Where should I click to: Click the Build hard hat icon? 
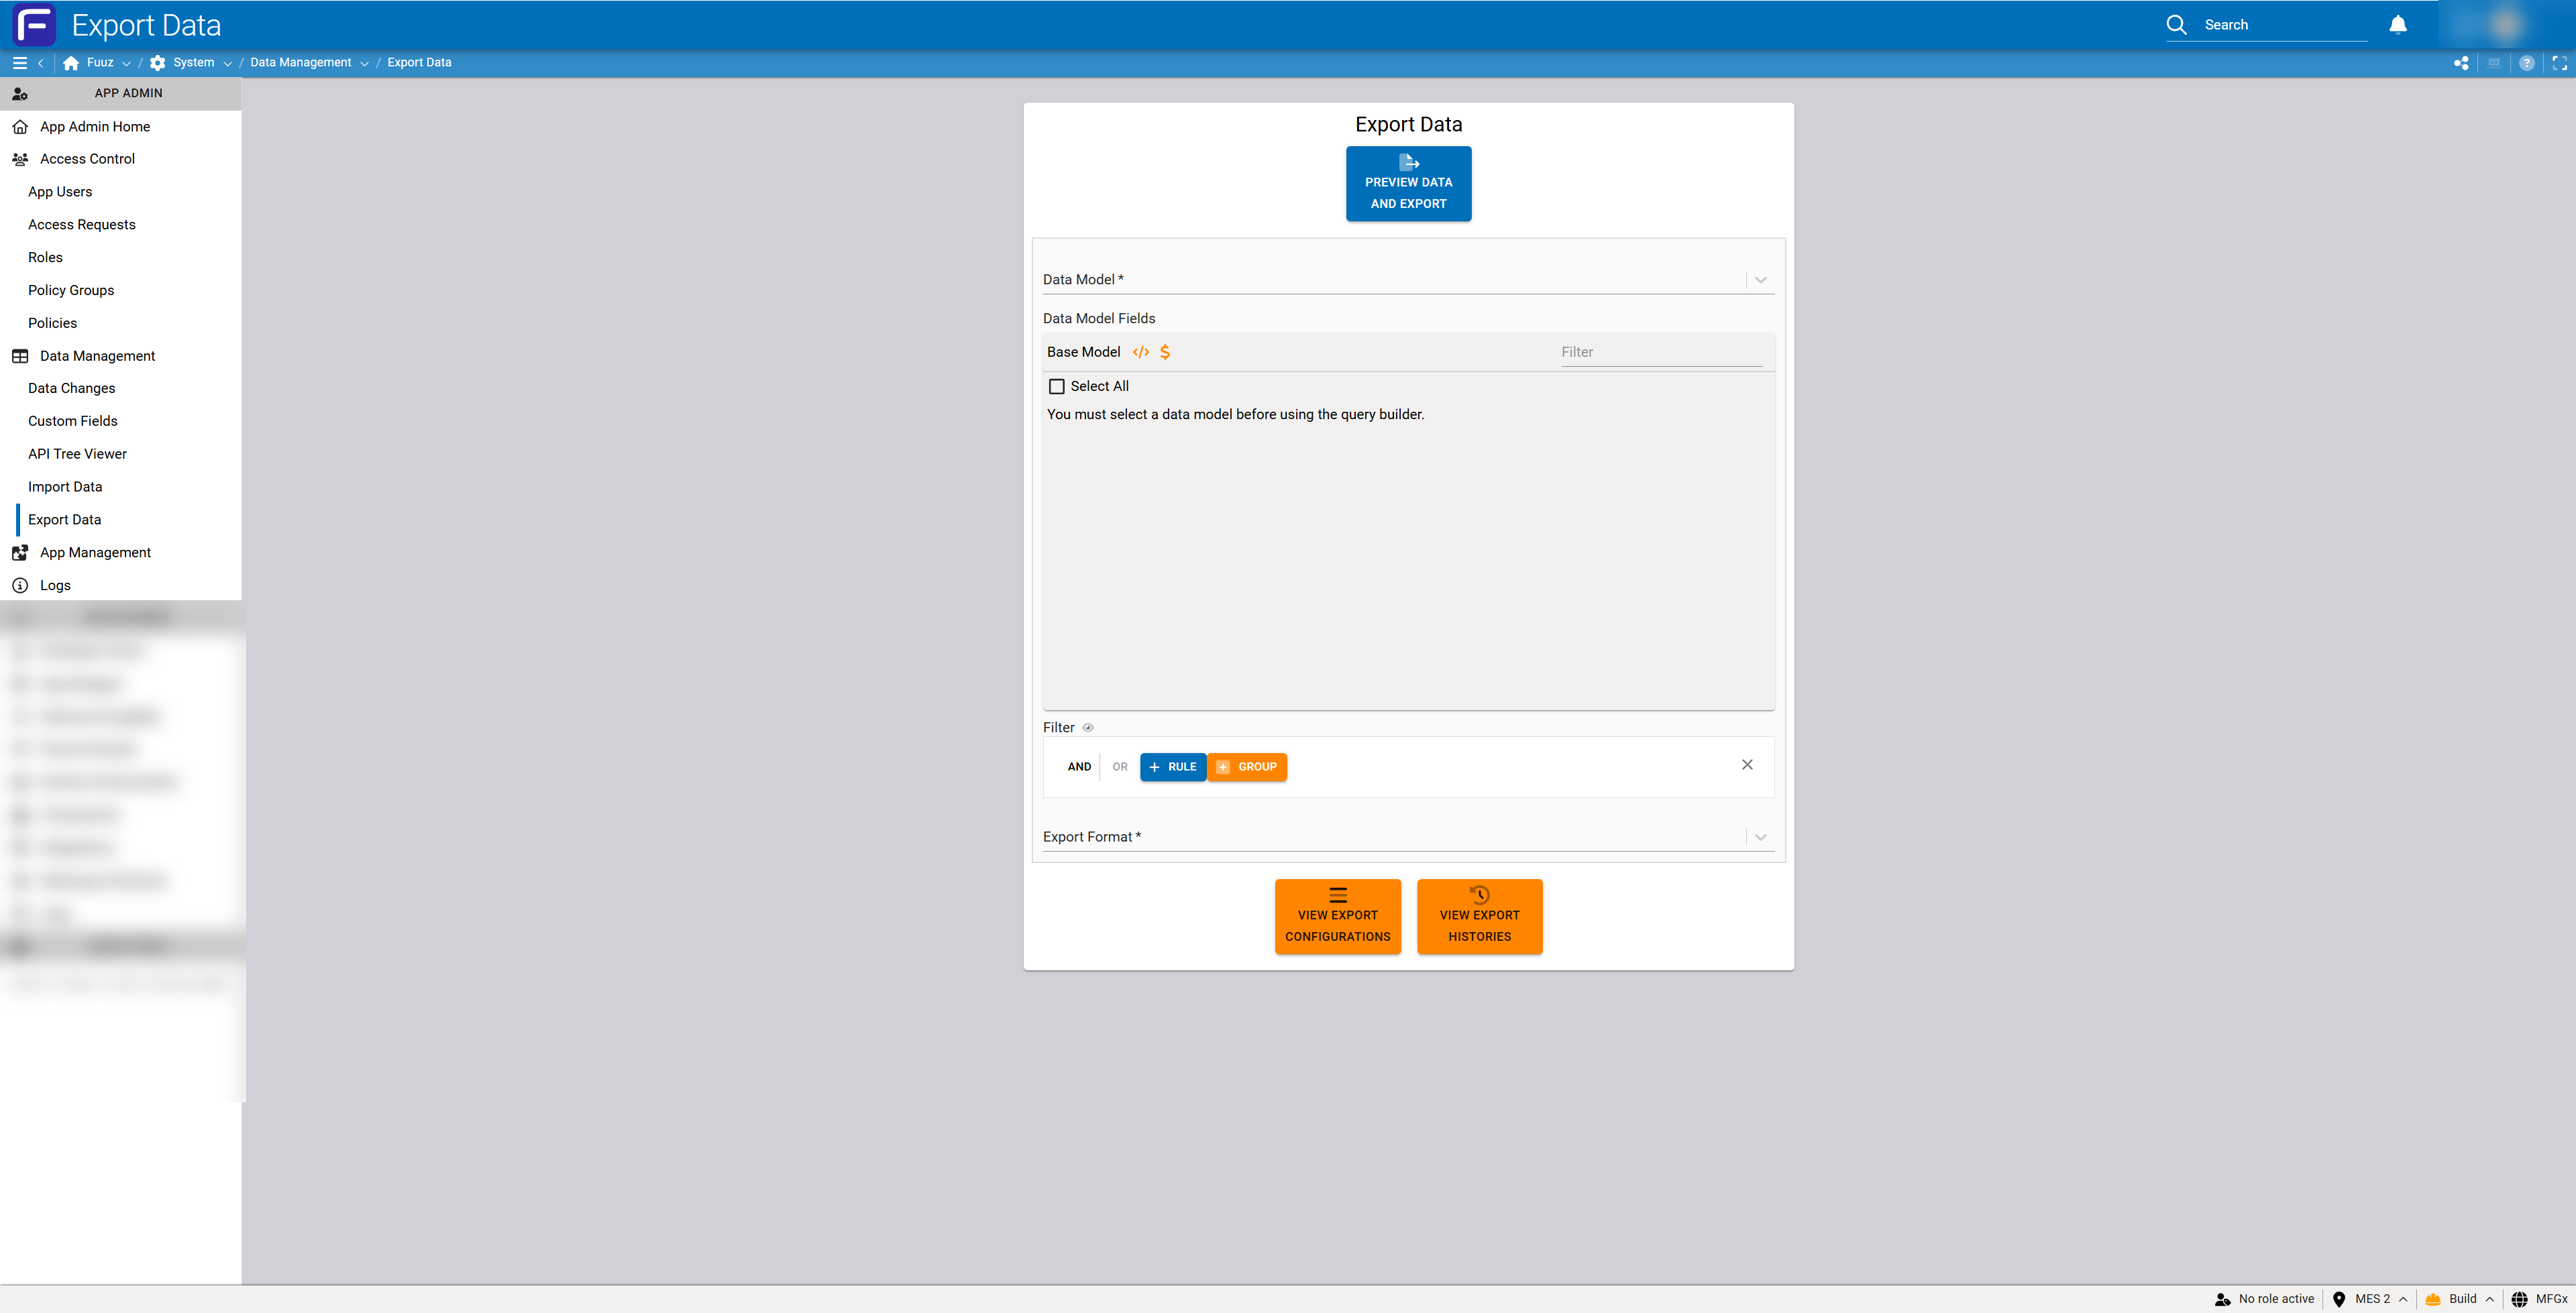(2433, 1299)
